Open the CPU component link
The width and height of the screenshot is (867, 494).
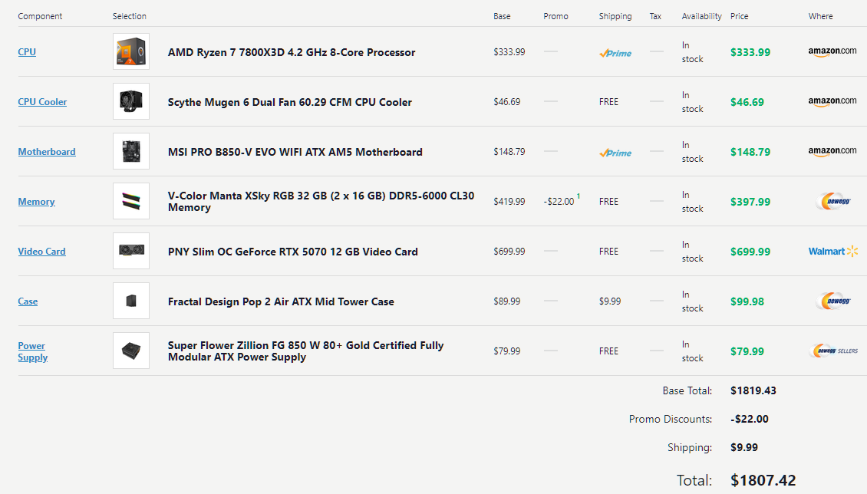(x=27, y=52)
